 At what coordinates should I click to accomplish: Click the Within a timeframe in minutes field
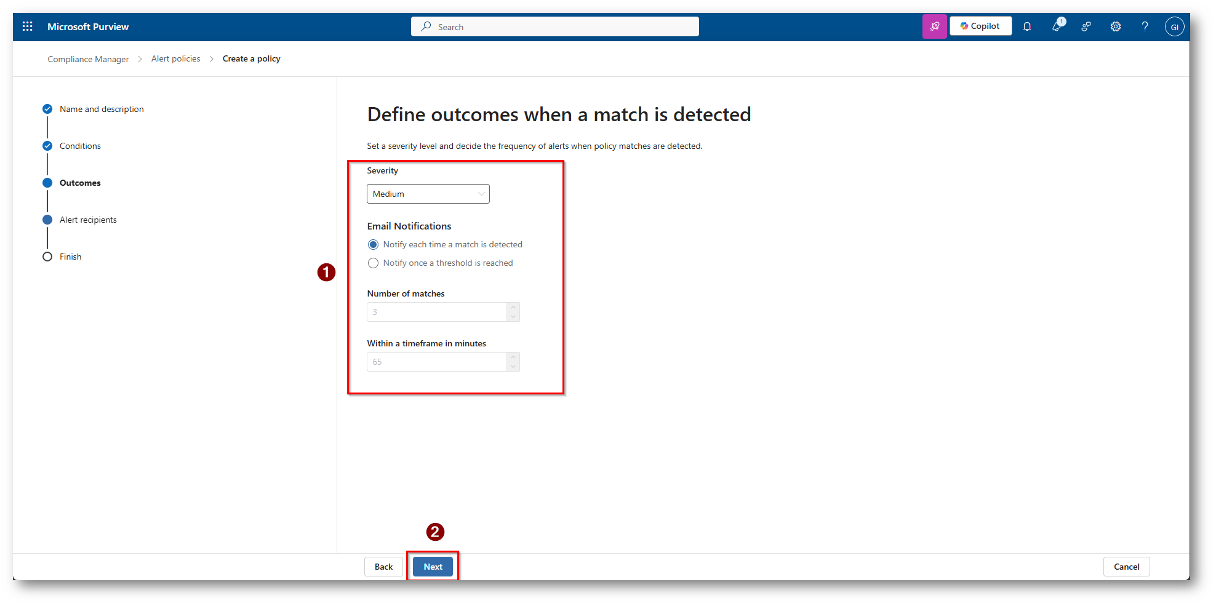[x=443, y=362]
